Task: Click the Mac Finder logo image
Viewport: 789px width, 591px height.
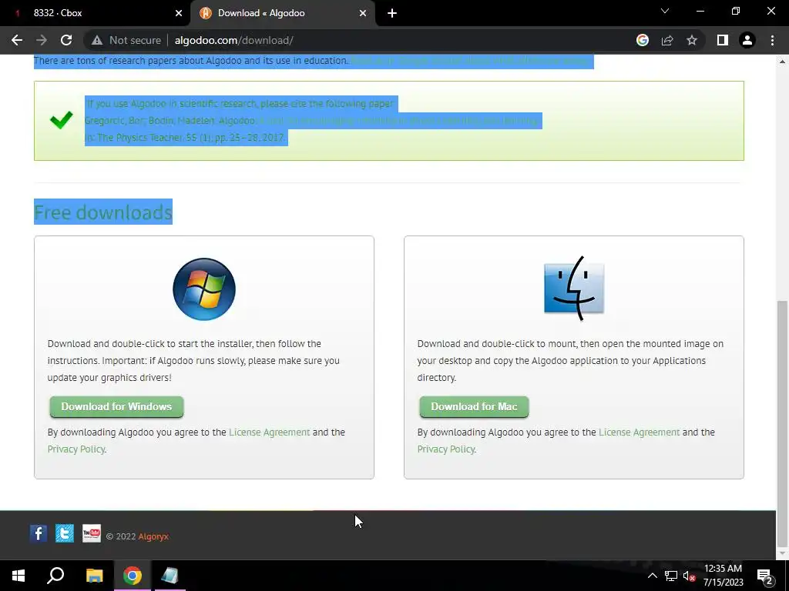Action: click(573, 289)
